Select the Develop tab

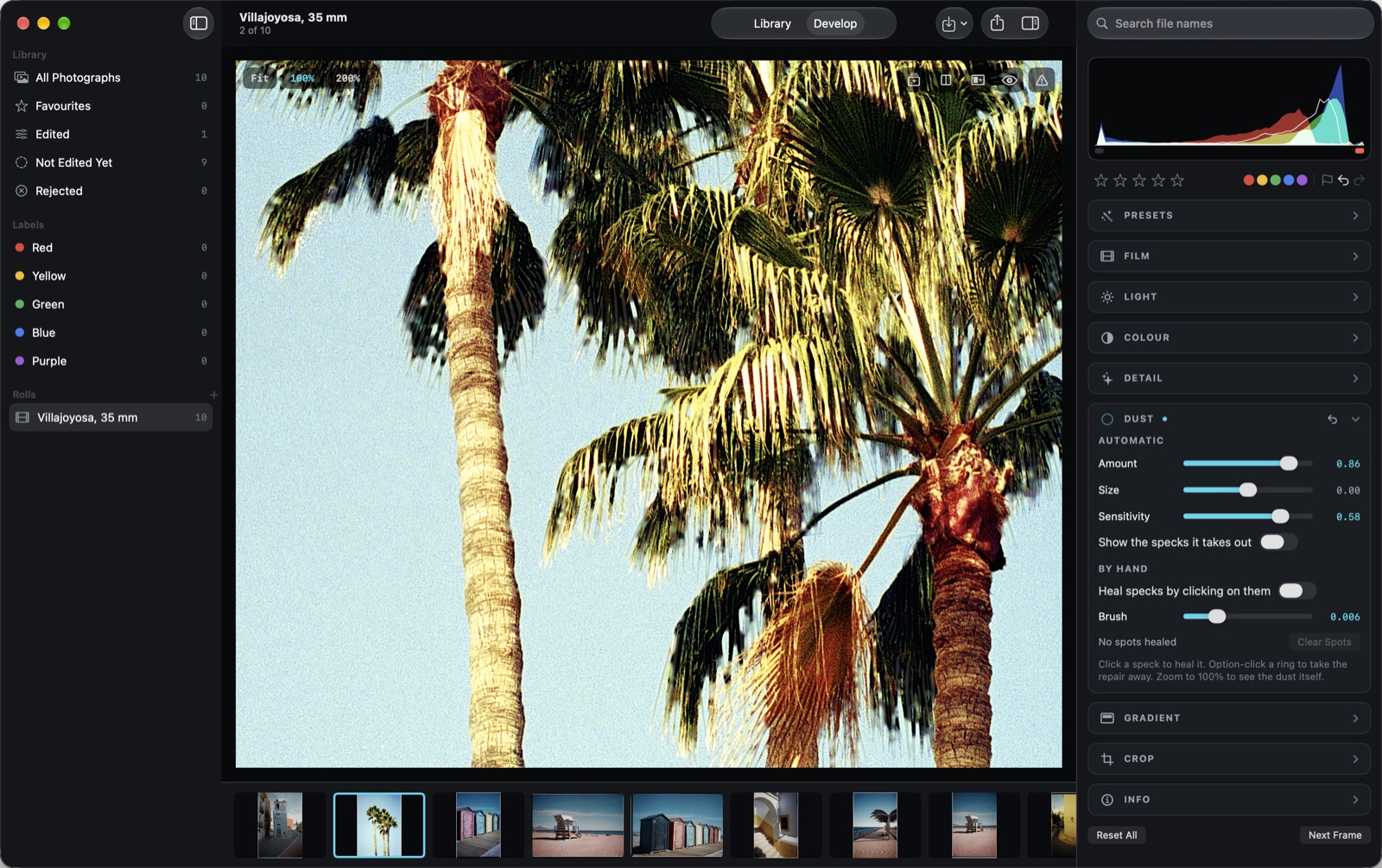(x=835, y=23)
